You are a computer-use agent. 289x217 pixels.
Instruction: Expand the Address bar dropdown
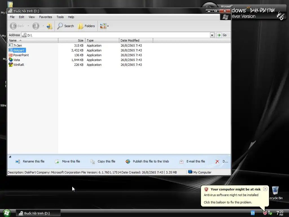tap(212, 35)
